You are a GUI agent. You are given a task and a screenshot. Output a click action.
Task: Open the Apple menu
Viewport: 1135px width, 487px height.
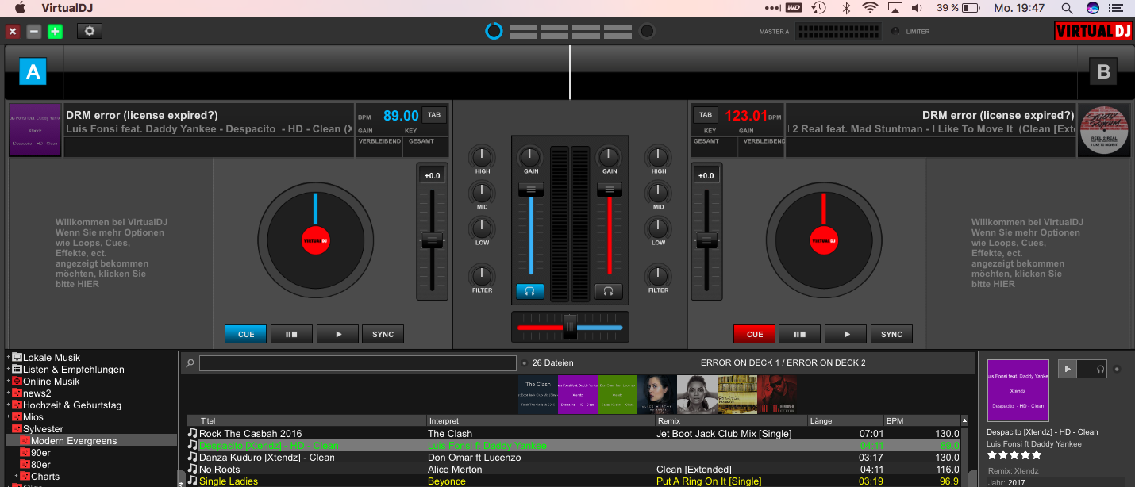19,8
